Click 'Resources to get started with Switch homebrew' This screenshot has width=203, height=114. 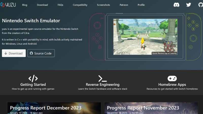[x=172, y=89]
